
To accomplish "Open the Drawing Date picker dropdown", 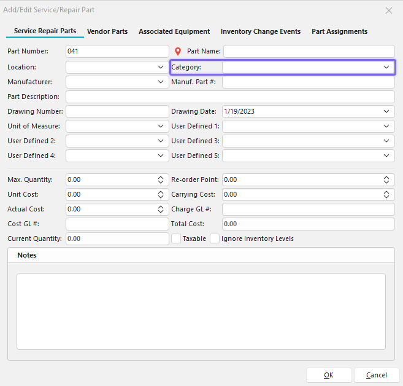I will pos(386,111).
